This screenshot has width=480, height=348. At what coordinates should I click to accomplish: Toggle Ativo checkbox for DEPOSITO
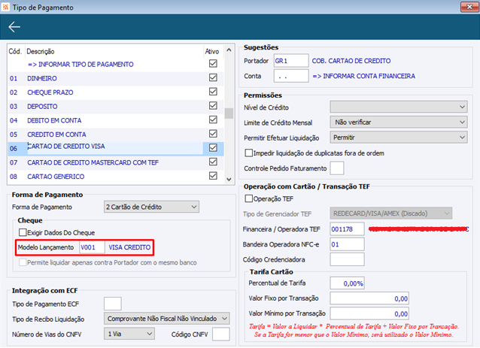click(x=213, y=106)
